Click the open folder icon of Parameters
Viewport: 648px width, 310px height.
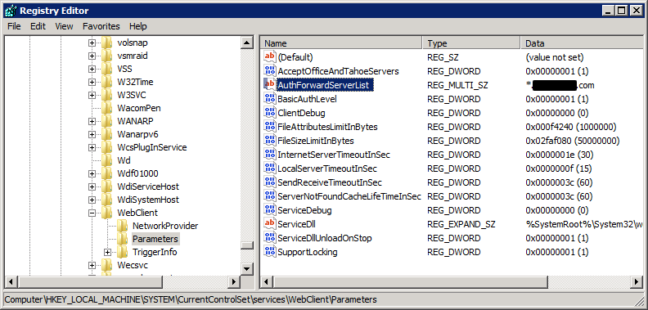click(122, 239)
